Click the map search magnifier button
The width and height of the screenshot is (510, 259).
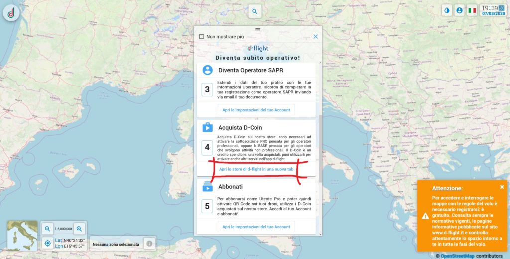255,11
